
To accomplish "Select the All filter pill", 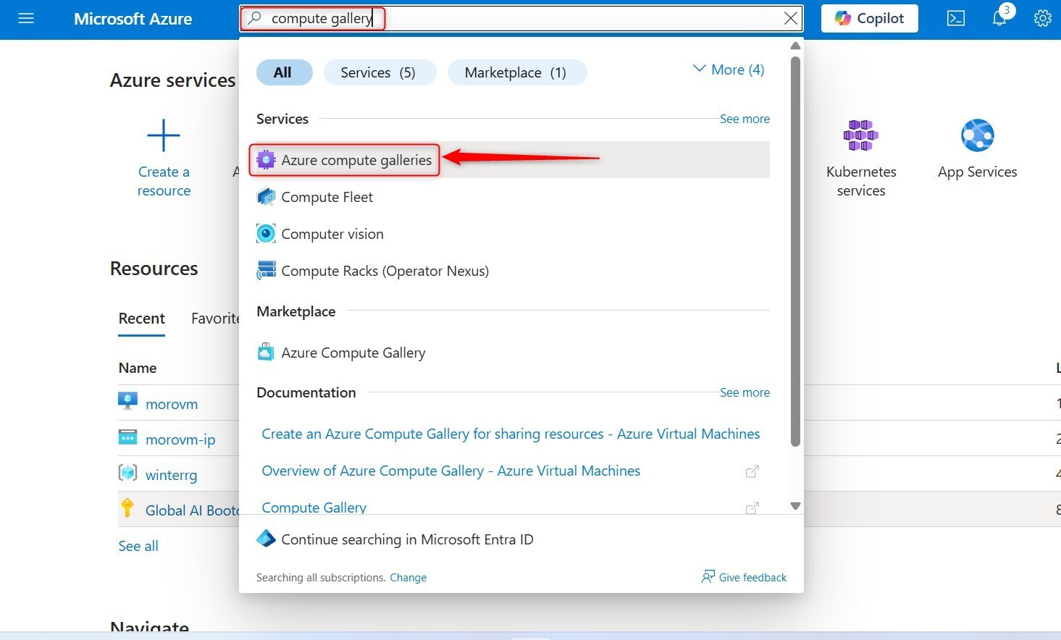I will point(284,72).
